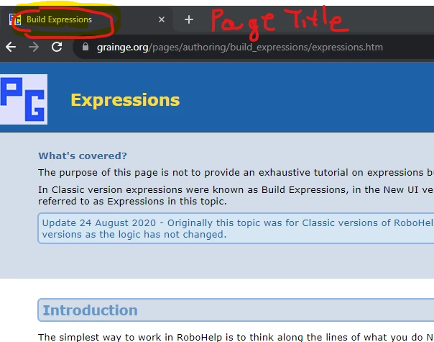Click the forward navigation arrow
The width and height of the screenshot is (434, 342).
tap(34, 47)
